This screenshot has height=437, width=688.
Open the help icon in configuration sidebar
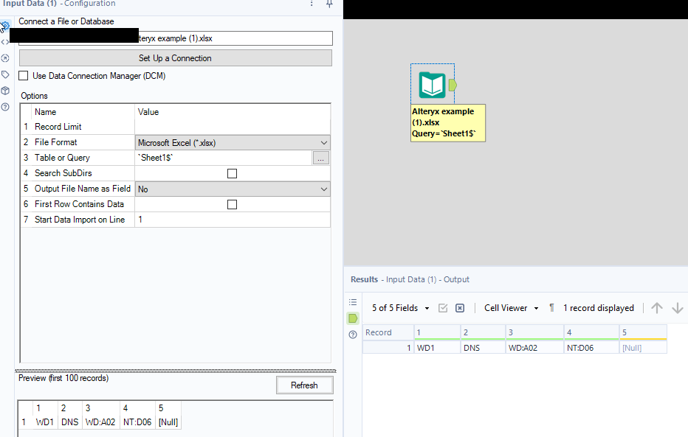click(5, 107)
